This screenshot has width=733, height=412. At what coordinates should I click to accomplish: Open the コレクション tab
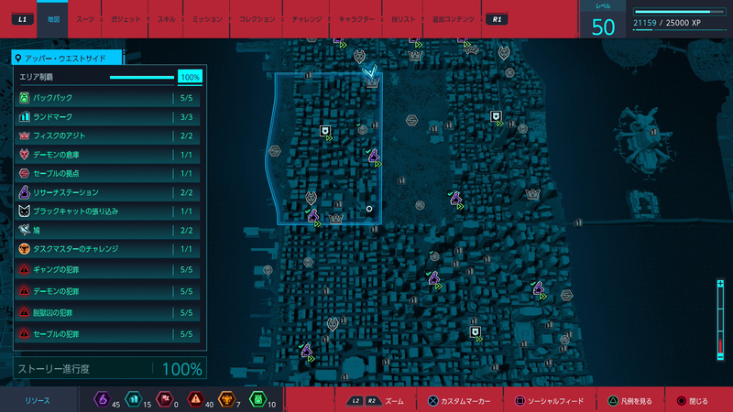coord(257,19)
